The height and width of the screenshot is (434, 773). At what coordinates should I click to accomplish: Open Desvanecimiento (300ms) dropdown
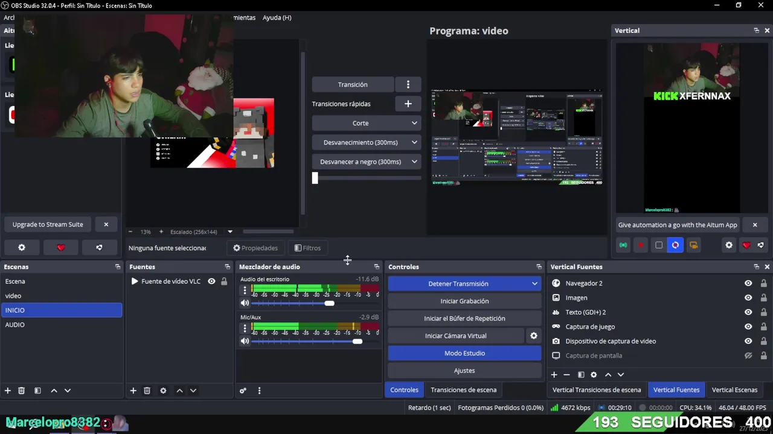[x=366, y=142]
